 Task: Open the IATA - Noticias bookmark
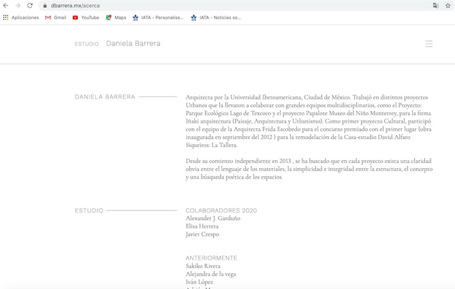tap(216, 18)
